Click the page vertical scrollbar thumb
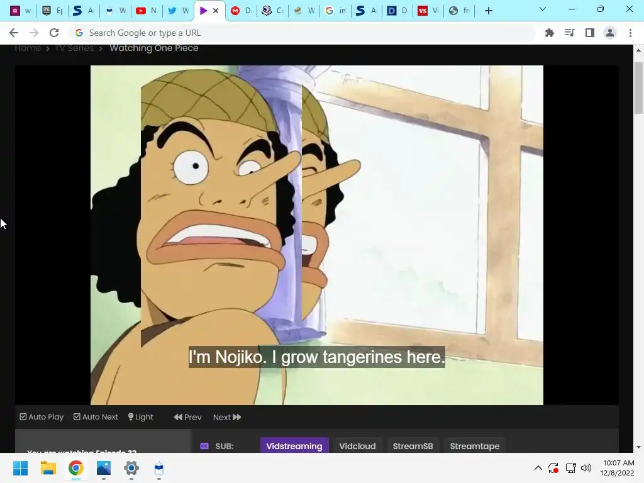This screenshot has height=483, width=644. (x=638, y=87)
